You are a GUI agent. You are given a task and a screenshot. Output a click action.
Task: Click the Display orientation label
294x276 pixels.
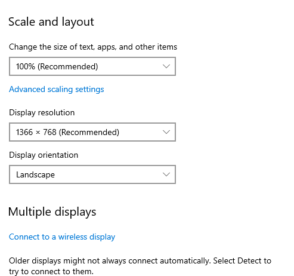(44, 155)
